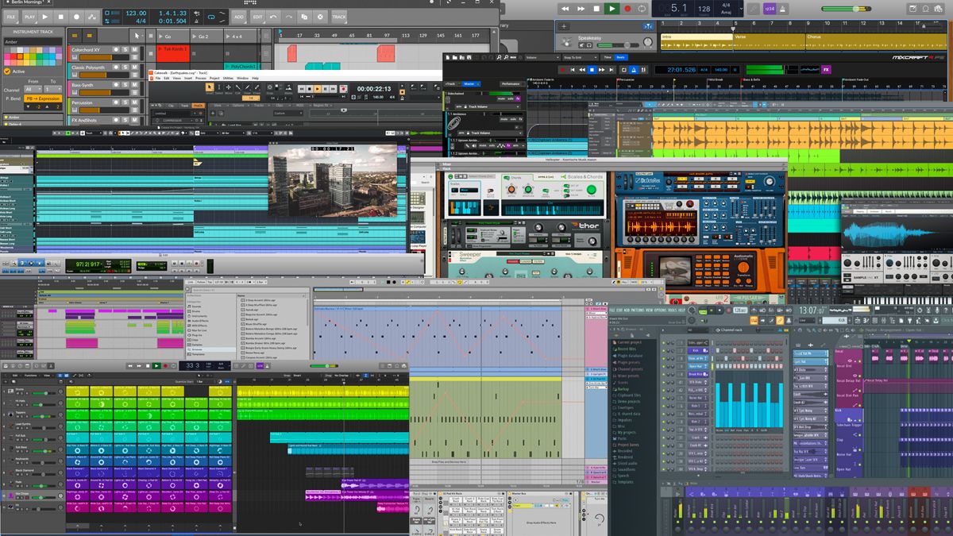
Task: Open the Channel 'All' dropdown in Bitwig's inspector
Action: [33, 90]
